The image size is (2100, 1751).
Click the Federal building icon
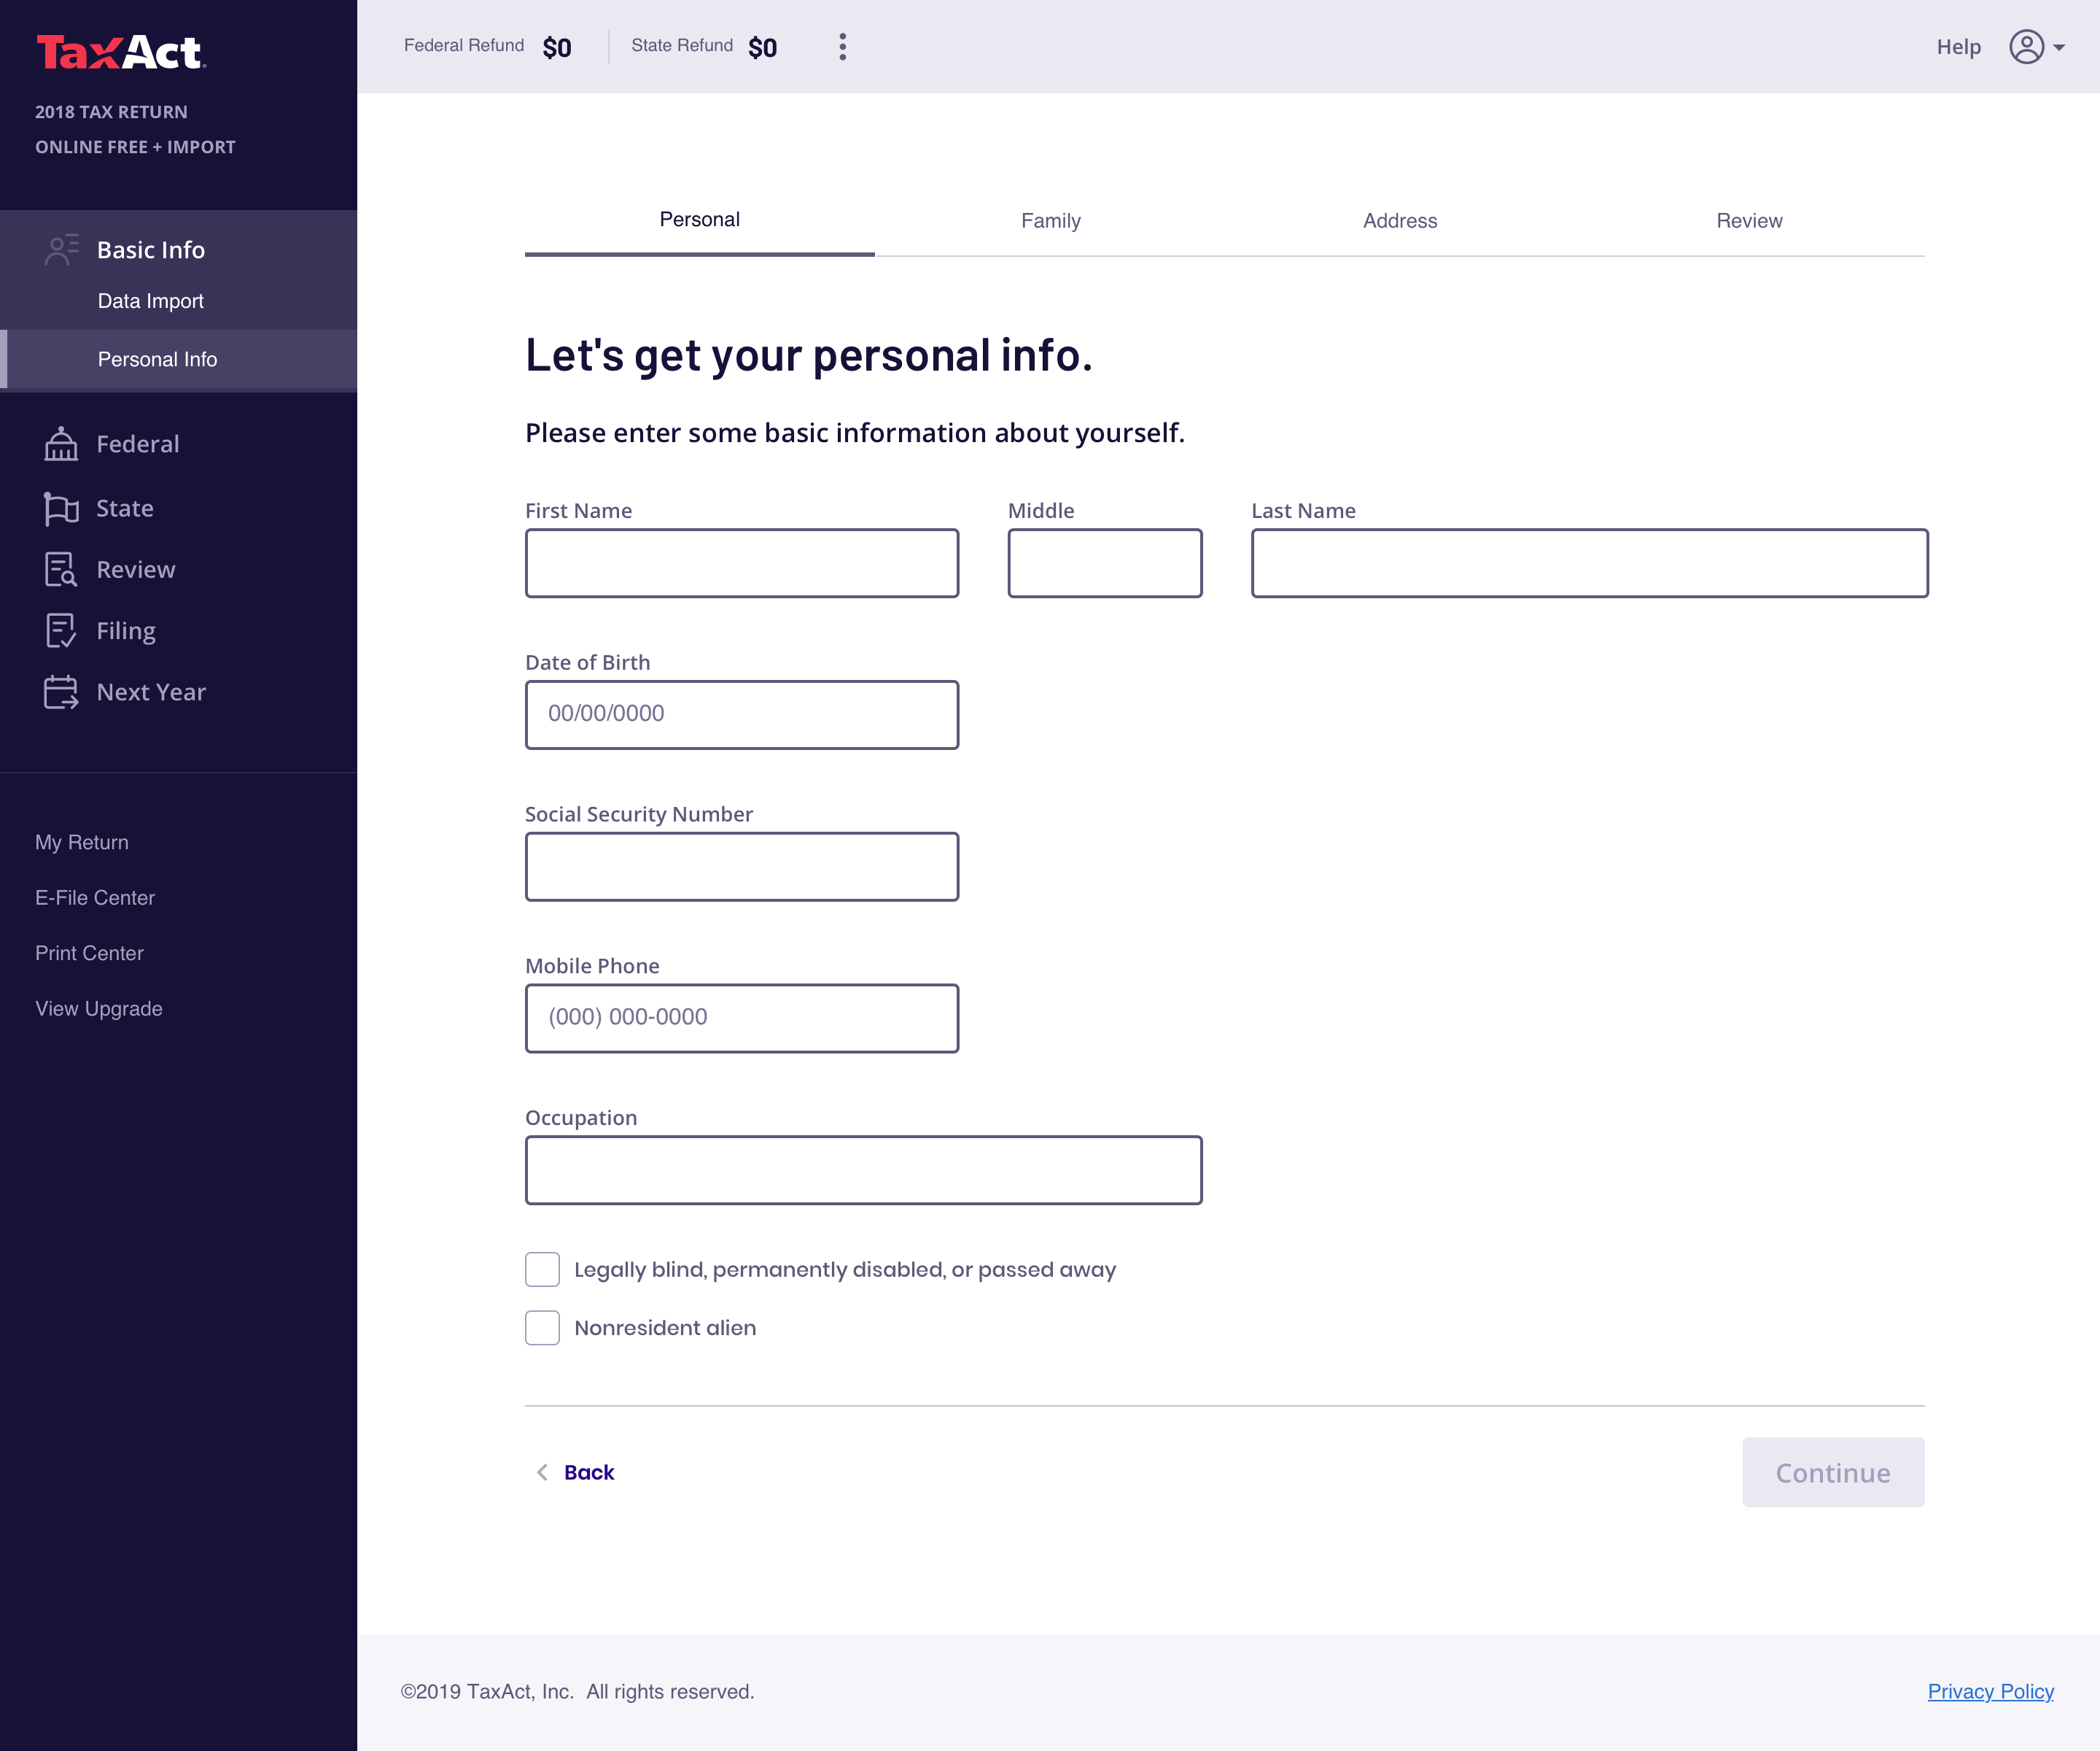(61, 444)
